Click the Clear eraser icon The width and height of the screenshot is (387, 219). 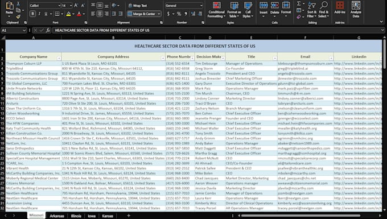pyautogui.click(x=299, y=16)
